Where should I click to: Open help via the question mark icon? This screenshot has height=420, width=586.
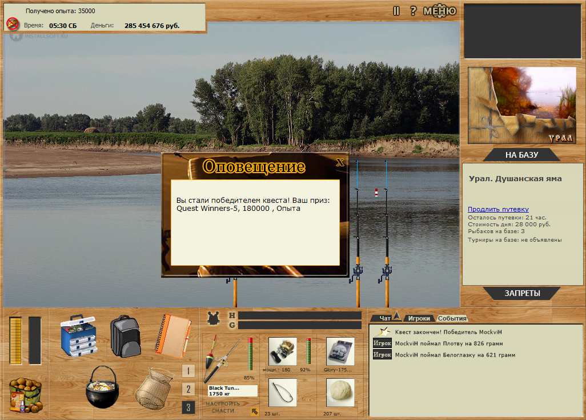pos(413,11)
